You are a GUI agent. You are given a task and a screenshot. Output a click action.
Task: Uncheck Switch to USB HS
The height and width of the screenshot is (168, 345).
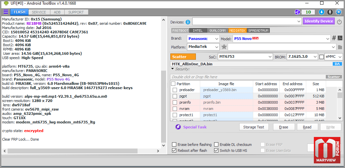pyautogui.click(x=216, y=151)
